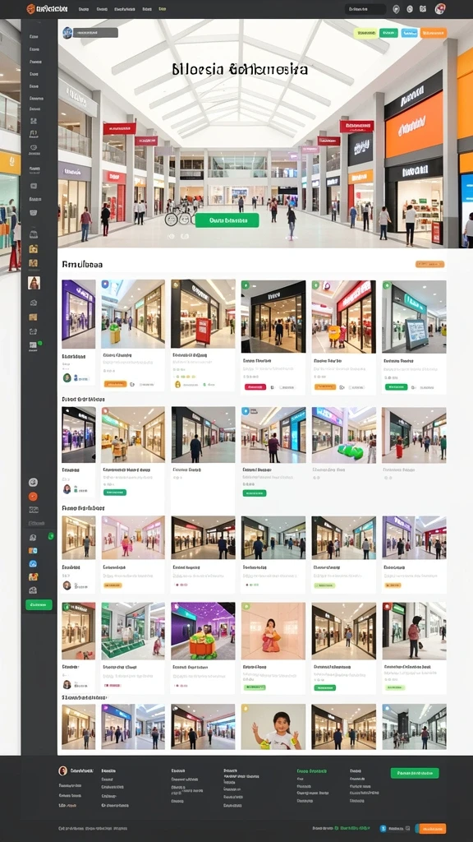Click the gray circular icon above the orange sidebar icon
The image size is (473, 842).
click(x=33, y=482)
